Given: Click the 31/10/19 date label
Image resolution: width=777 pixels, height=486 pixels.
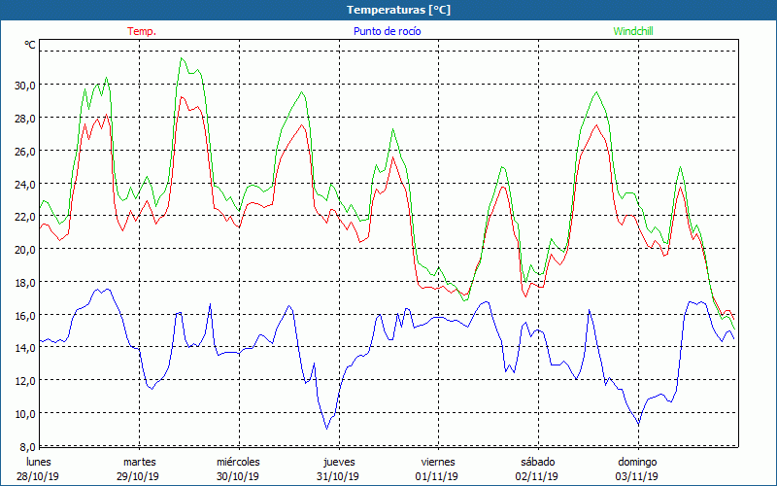Looking at the screenshot, I should (x=338, y=476).
